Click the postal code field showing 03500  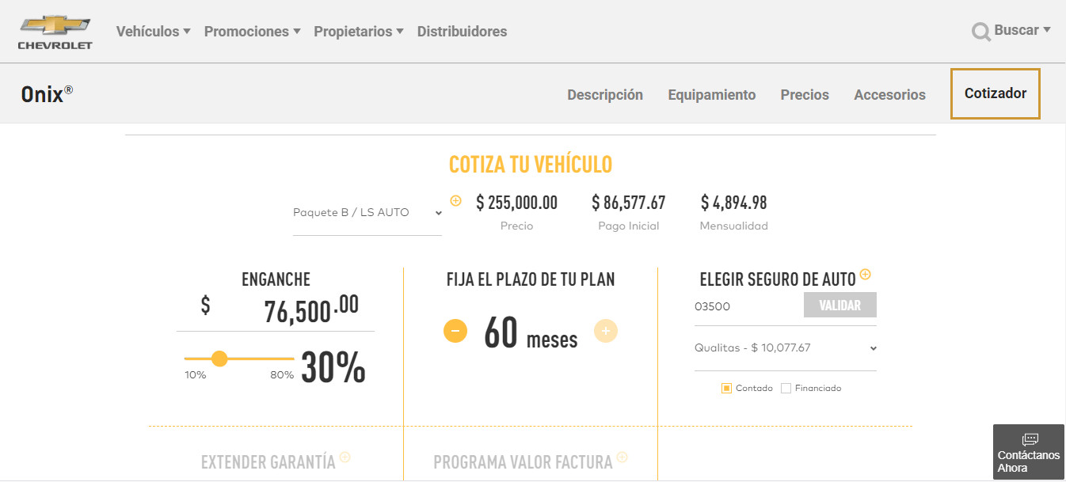click(x=744, y=306)
